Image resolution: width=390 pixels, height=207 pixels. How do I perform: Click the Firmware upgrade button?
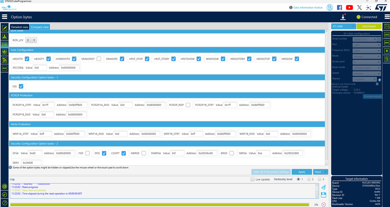(372, 96)
